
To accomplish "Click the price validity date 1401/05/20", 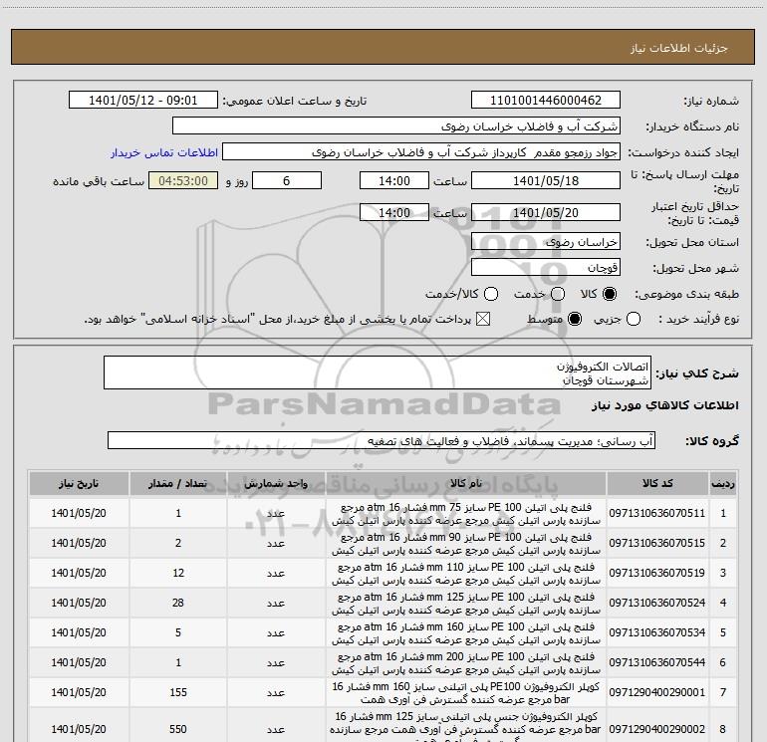I will [546, 213].
